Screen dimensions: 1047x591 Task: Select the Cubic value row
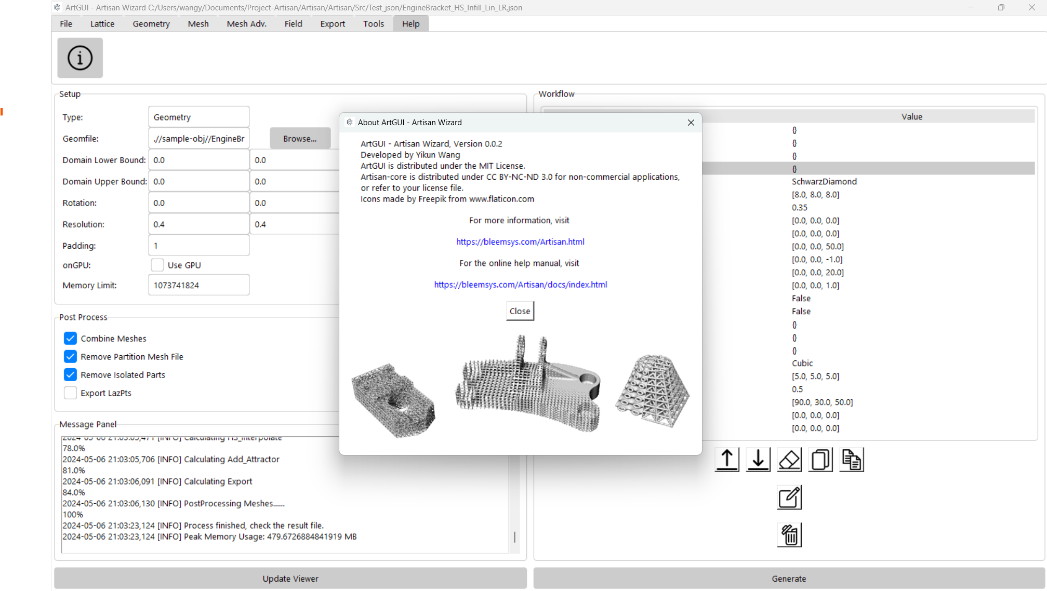pyautogui.click(x=802, y=363)
